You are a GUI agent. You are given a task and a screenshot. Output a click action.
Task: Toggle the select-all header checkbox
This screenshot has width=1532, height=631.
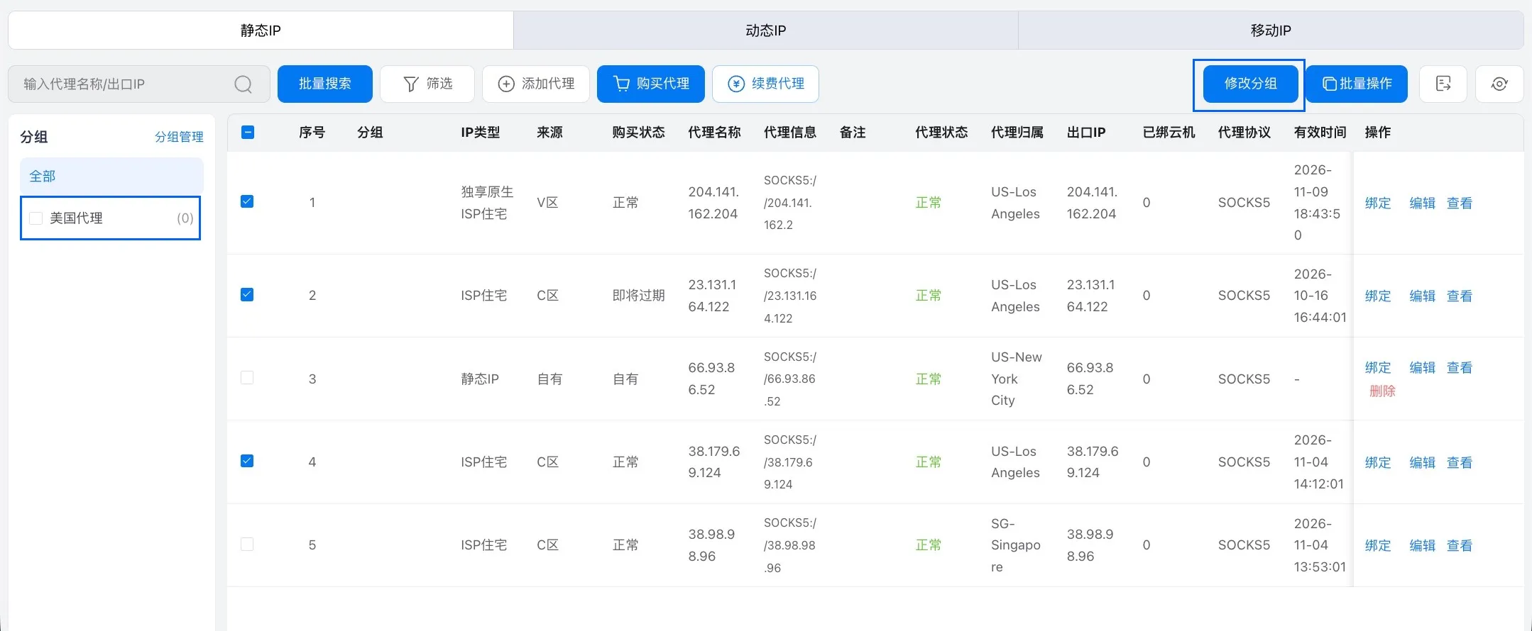coord(248,132)
